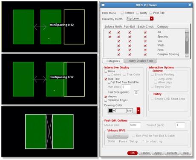Viewport: 196px width, 160px height.
Task: Switch to the Notify Display Filter tab
Action: click(x=141, y=61)
